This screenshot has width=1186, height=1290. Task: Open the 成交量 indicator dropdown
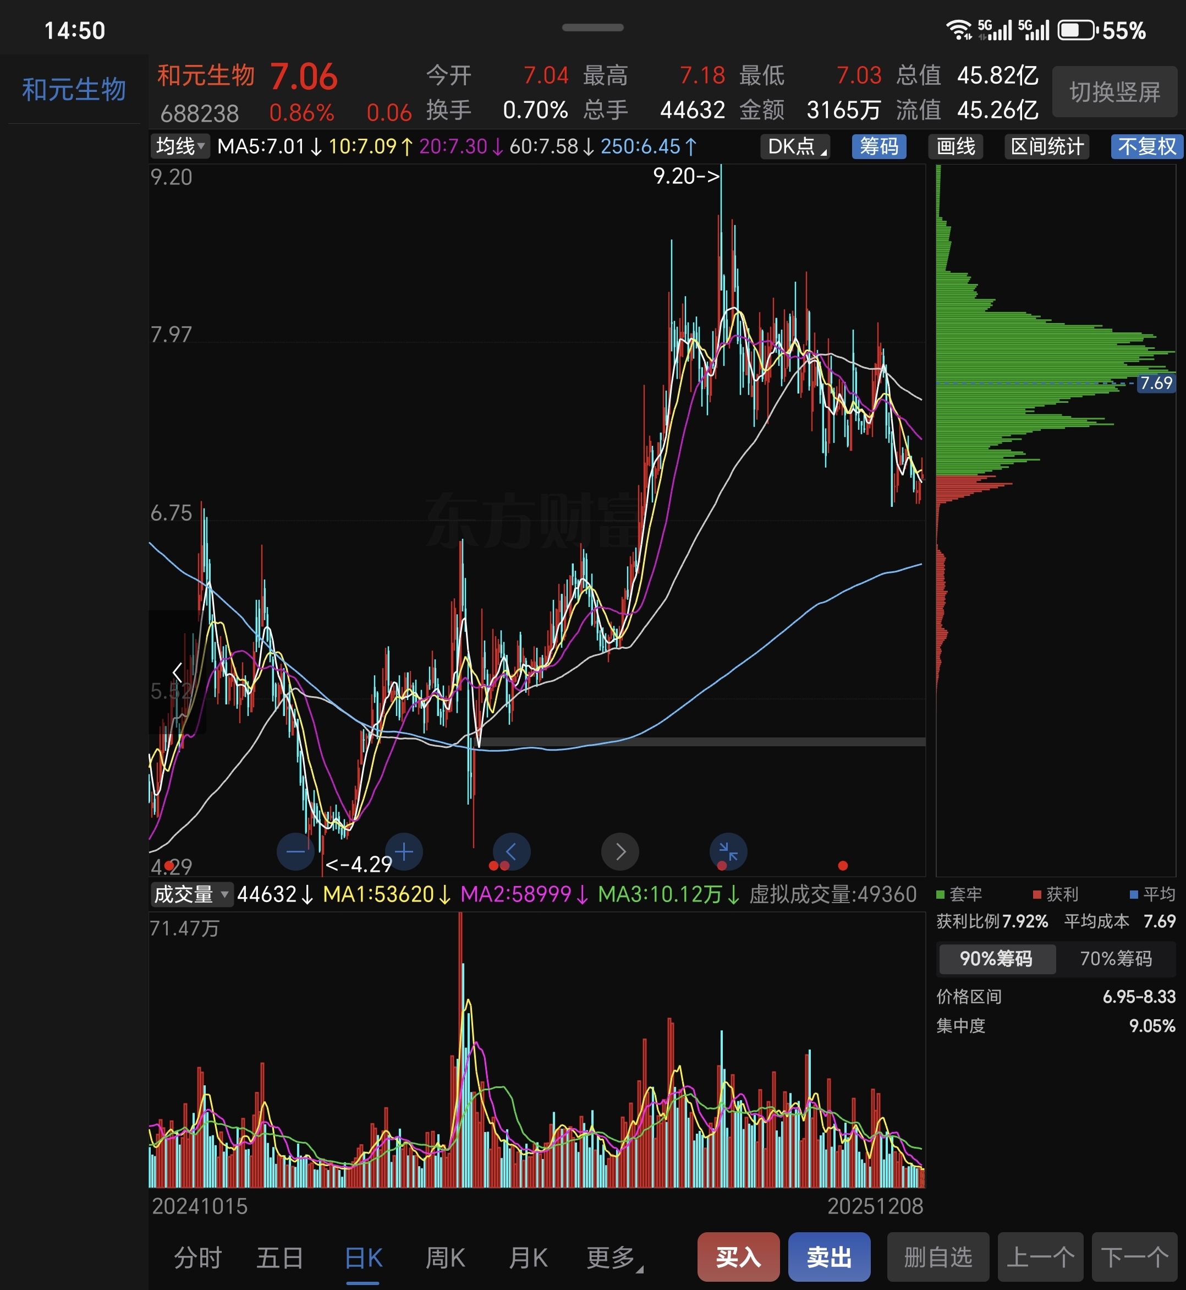191,894
